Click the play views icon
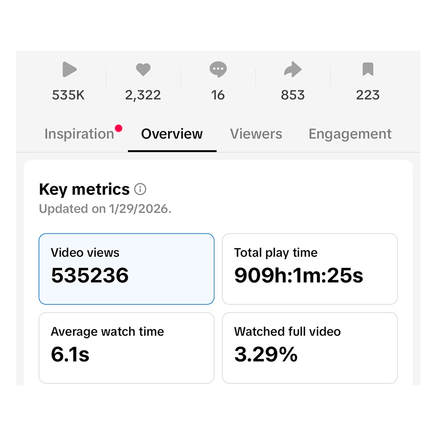Screen dimensions: 436x436 click(69, 69)
